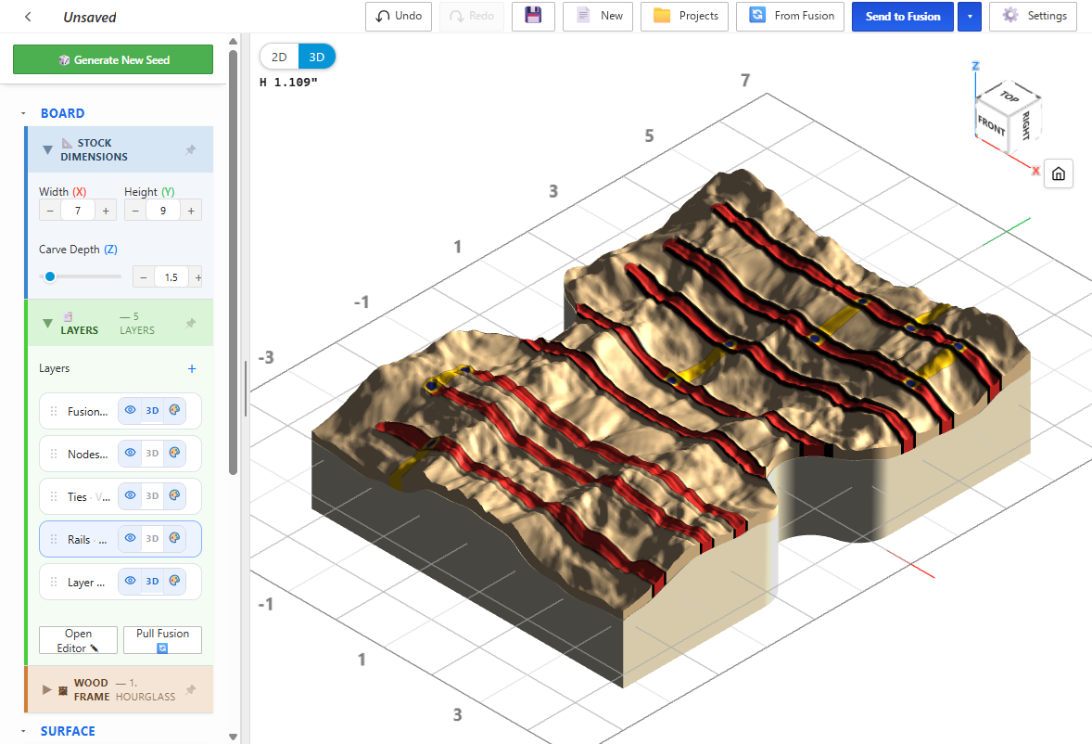Toggle visibility of Ties layer

tap(130, 495)
